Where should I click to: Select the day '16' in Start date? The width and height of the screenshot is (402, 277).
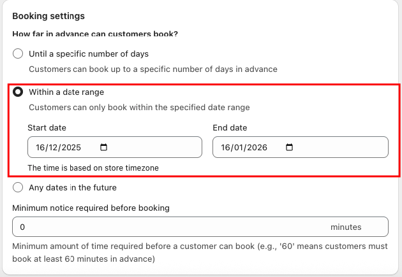click(x=41, y=148)
